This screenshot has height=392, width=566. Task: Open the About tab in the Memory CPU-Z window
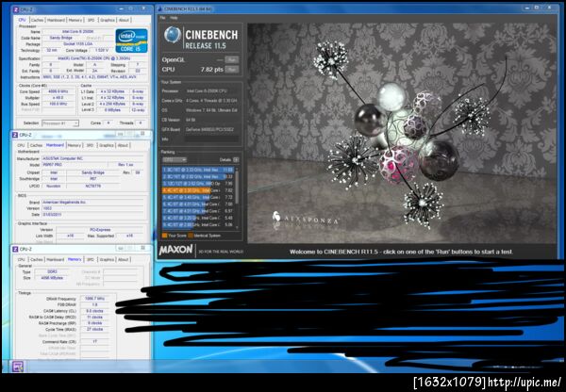pos(124,259)
